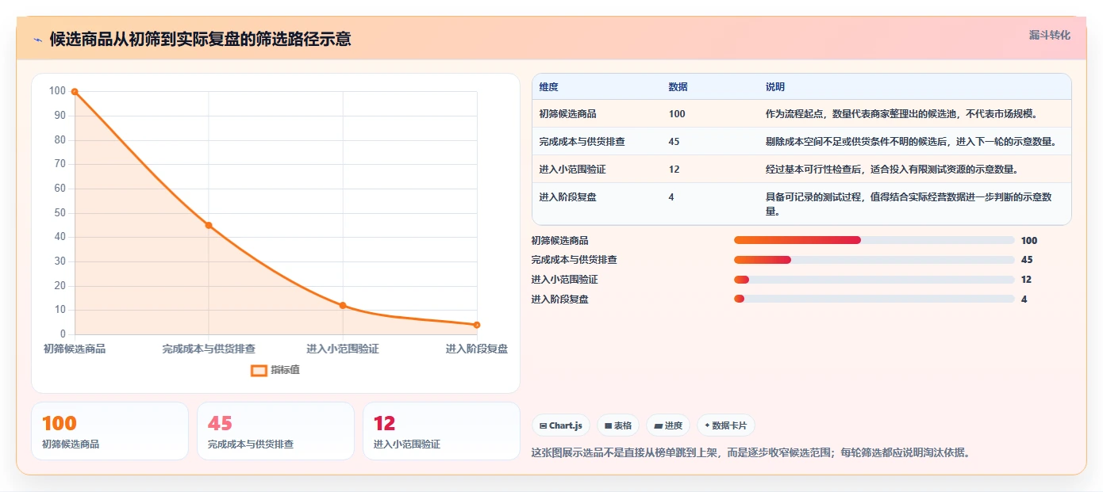Select the chart data point at value 45
Image resolution: width=1103 pixels, height=492 pixels.
(209, 225)
